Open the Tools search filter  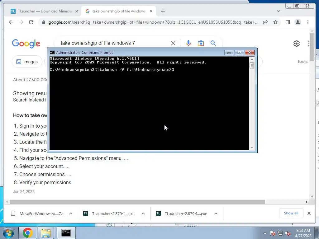302,61
